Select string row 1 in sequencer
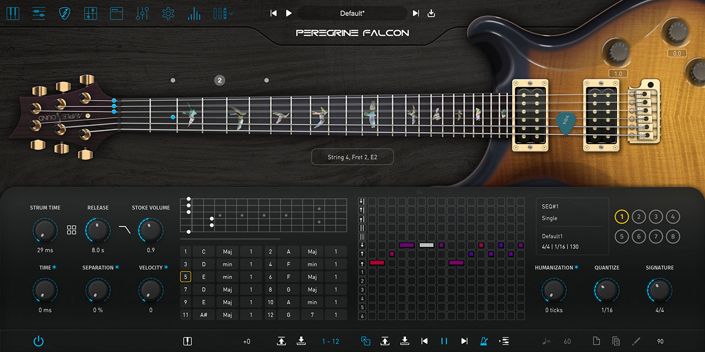 click(x=362, y=272)
